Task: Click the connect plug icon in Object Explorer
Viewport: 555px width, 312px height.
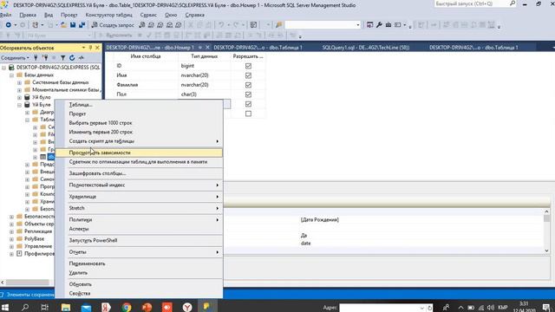Action: click(x=36, y=58)
